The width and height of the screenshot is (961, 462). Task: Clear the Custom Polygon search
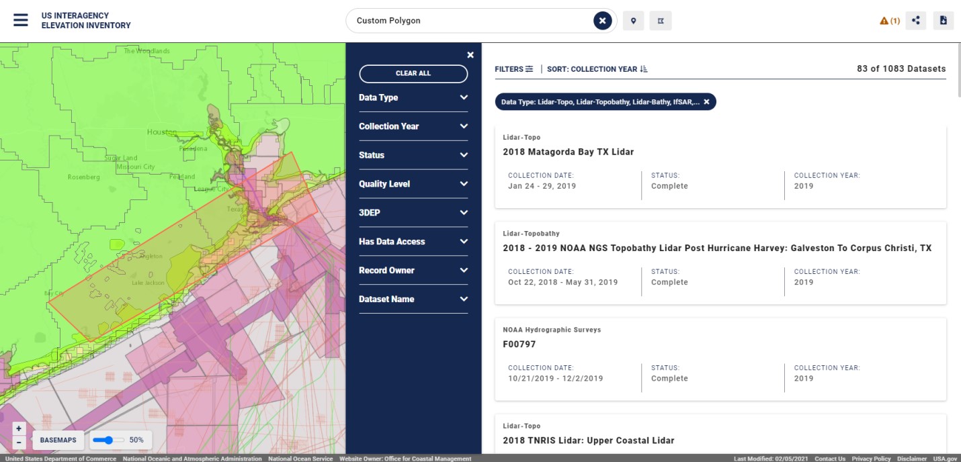coord(602,21)
